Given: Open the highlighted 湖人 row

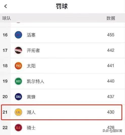Looking at the screenshot, I should pyautogui.click(x=61, y=112).
